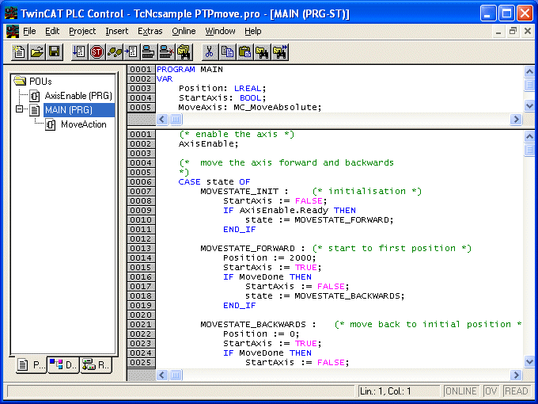Viewport: 538px width, 404px height.
Task: Select the MoveAction tree item
Action: [x=84, y=124]
